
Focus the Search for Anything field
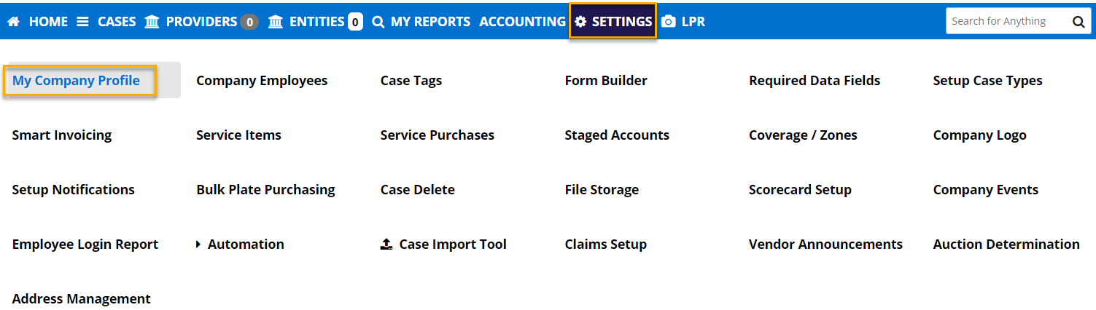pos(1008,21)
